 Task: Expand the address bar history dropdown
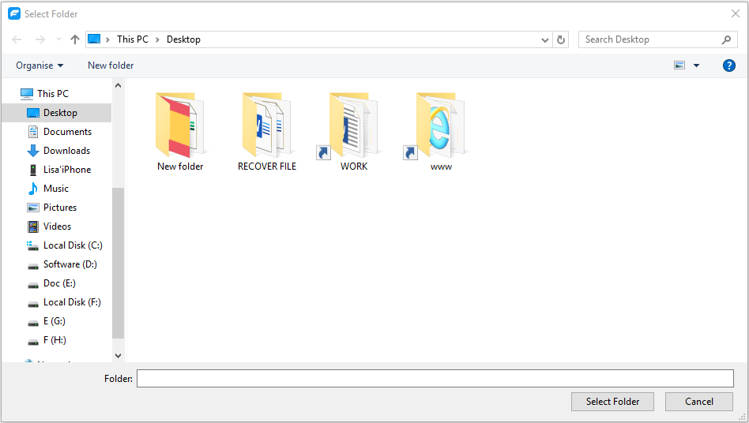[x=545, y=39]
